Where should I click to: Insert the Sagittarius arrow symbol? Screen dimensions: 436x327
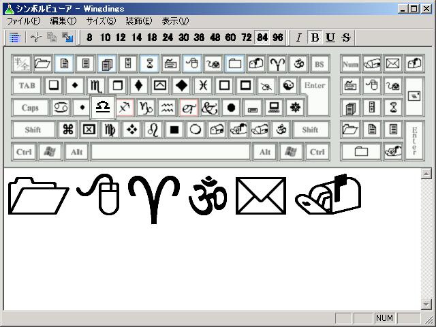click(x=125, y=108)
